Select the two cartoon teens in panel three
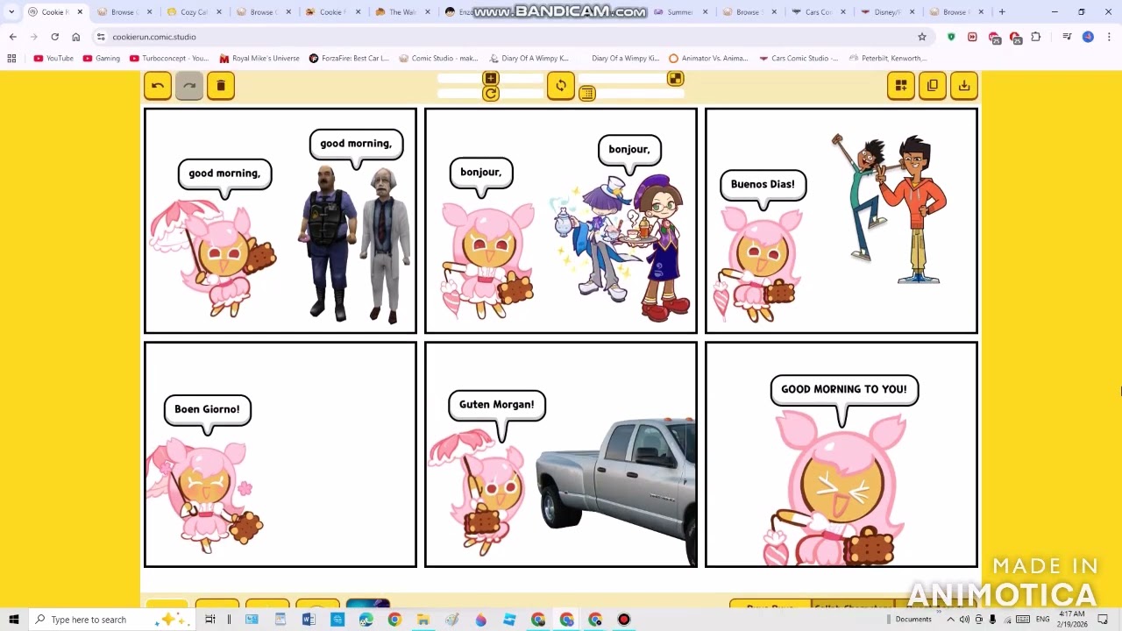Screen dimensions: 1122x631 click(x=889, y=209)
